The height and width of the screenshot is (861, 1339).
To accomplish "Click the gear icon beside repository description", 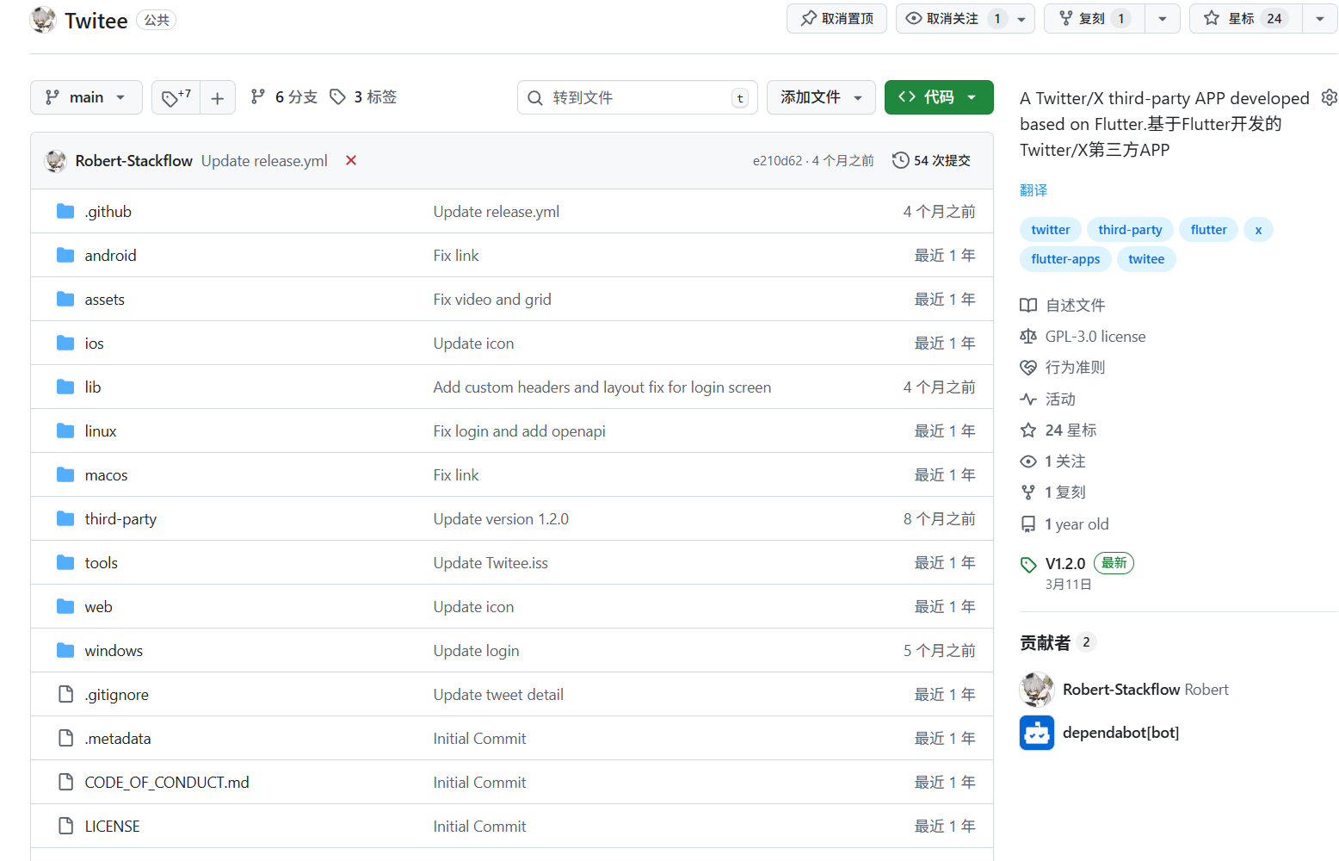I will 1329,97.
